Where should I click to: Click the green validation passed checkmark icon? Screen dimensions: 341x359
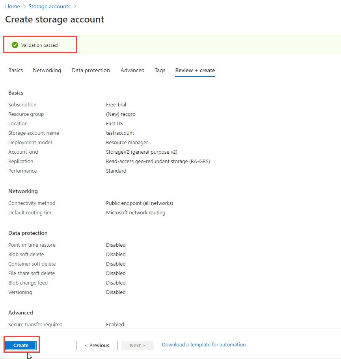[x=15, y=45]
